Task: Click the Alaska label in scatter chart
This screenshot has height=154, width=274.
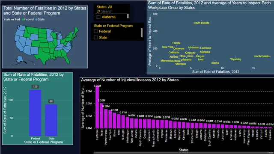Action: point(215,63)
